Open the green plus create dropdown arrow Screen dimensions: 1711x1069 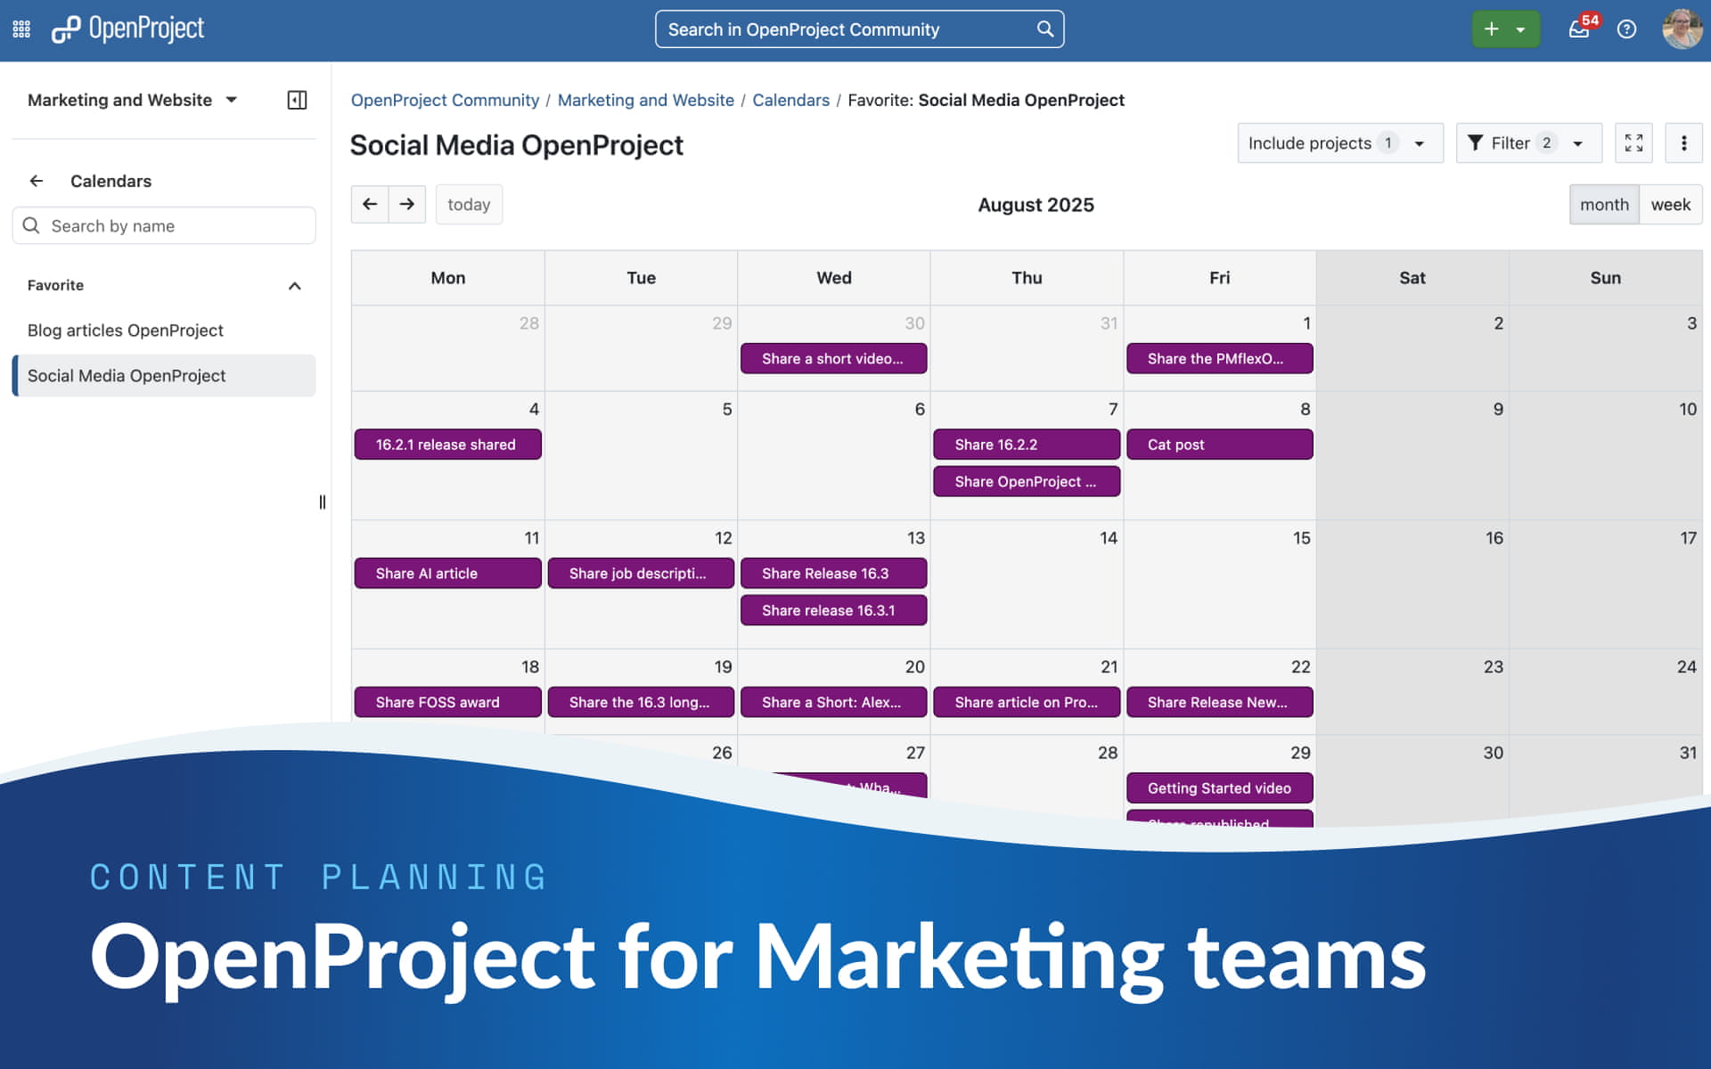(x=1520, y=29)
